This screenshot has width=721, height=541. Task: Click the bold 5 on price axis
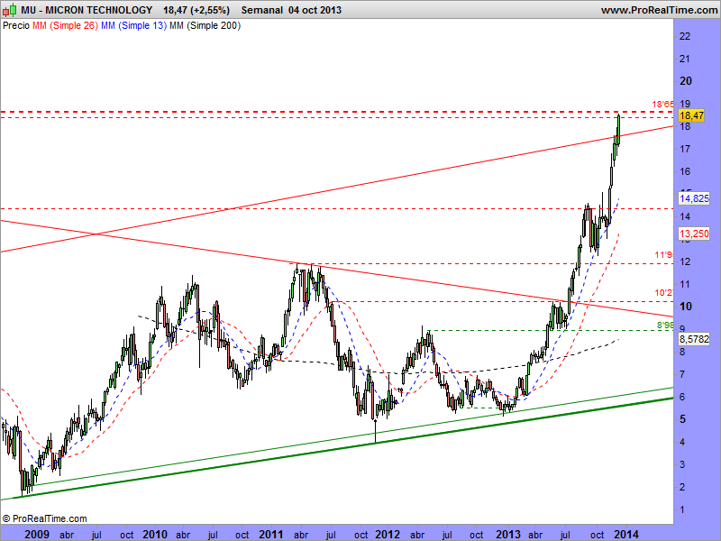point(683,419)
